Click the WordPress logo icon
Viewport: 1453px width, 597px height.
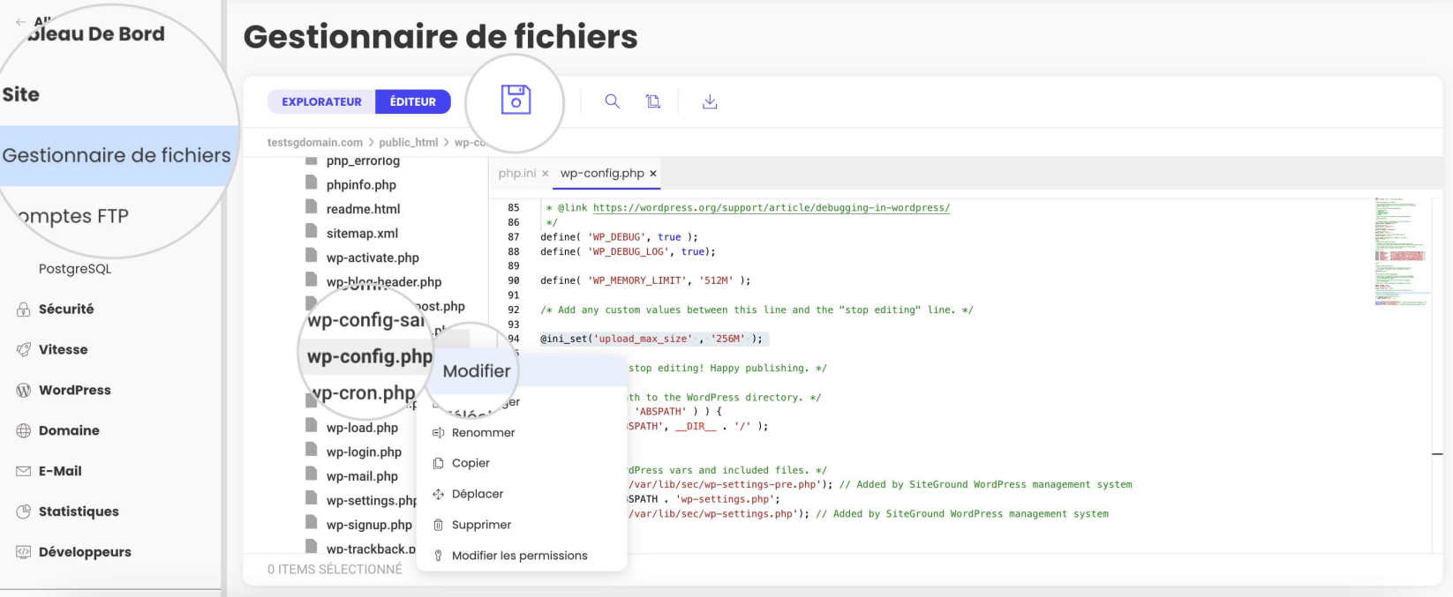pos(23,390)
